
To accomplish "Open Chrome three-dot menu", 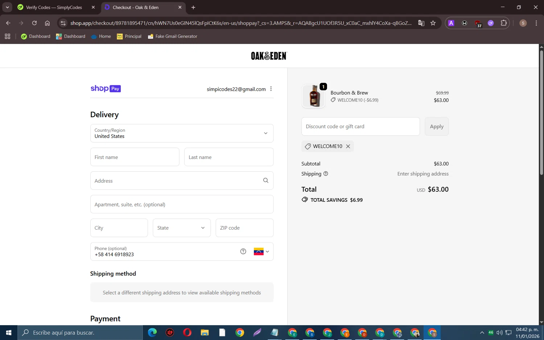I will click(536, 23).
